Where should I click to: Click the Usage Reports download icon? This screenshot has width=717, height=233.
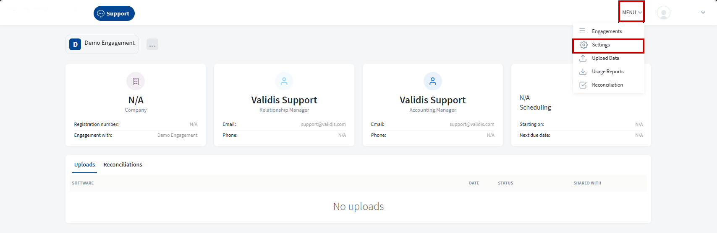click(x=583, y=72)
